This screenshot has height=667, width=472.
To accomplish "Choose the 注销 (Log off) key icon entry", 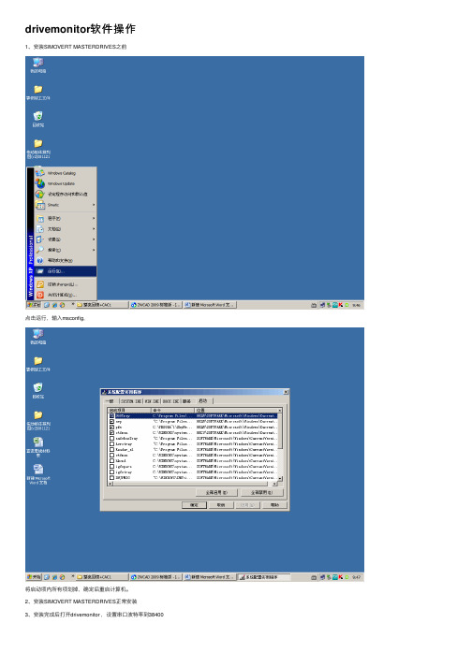I will click(x=66, y=284).
